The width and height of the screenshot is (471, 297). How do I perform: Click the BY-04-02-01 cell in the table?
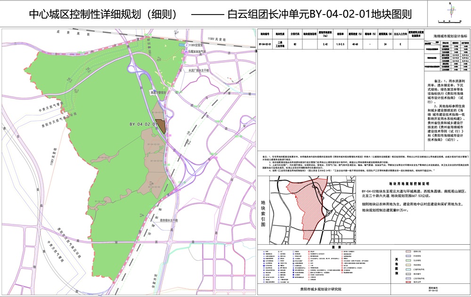[265, 44]
